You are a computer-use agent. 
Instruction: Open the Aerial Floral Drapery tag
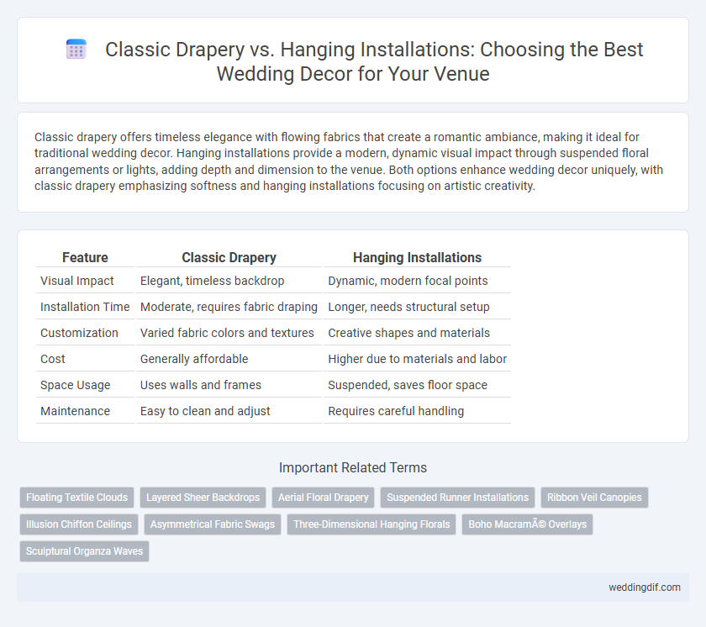coord(324,498)
